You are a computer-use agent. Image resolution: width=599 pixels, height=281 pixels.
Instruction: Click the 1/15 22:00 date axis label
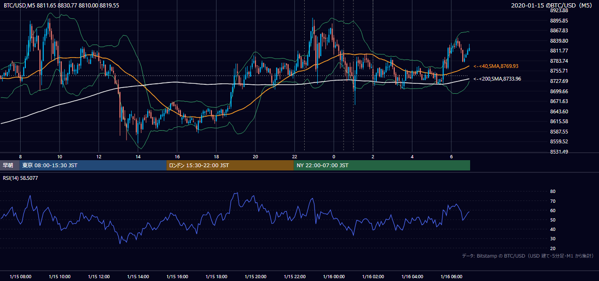(x=294, y=276)
